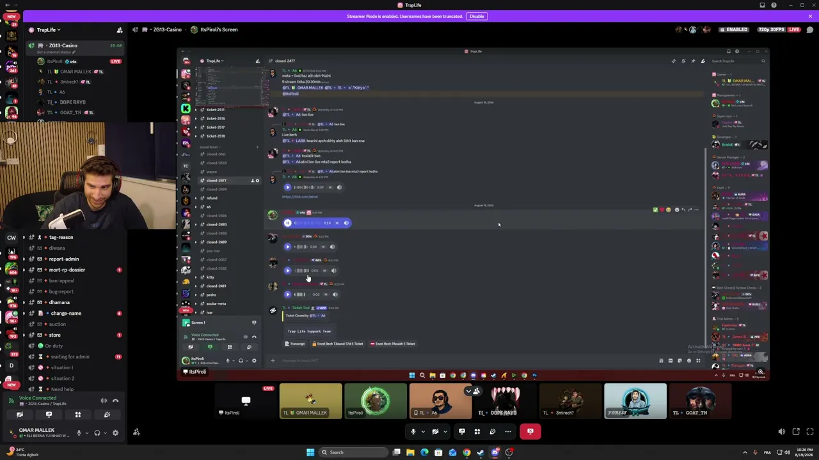This screenshot has height=460, width=819.
Task: Open User Settings gear
Action: pyautogui.click(x=115, y=433)
